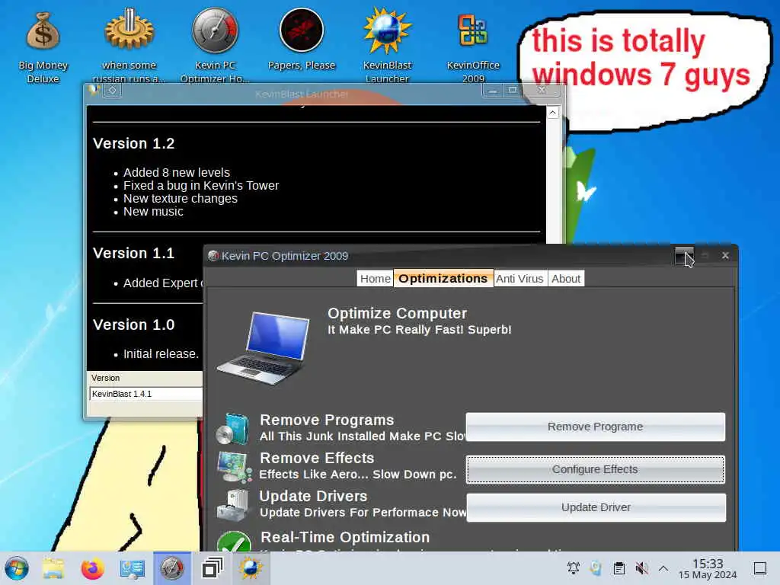This screenshot has width=780, height=585.
Task: Minimize the KevinBlast Launcher window
Action: 492,91
